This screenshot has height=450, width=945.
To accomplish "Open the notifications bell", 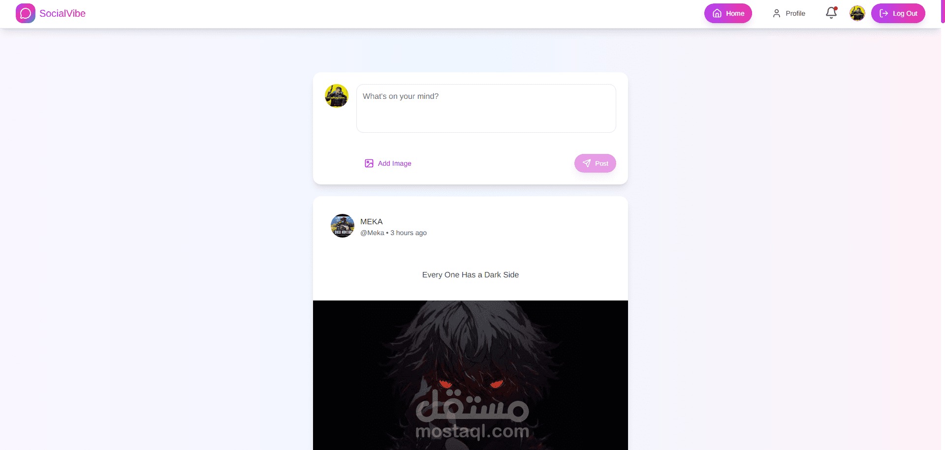I will coord(831,13).
